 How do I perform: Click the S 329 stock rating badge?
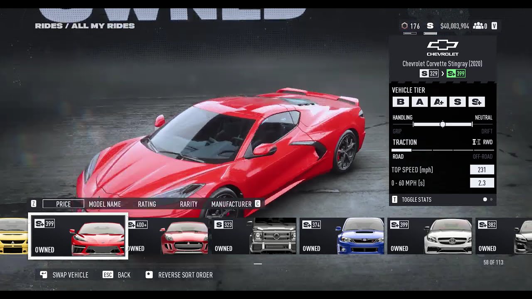click(x=429, y=74)
